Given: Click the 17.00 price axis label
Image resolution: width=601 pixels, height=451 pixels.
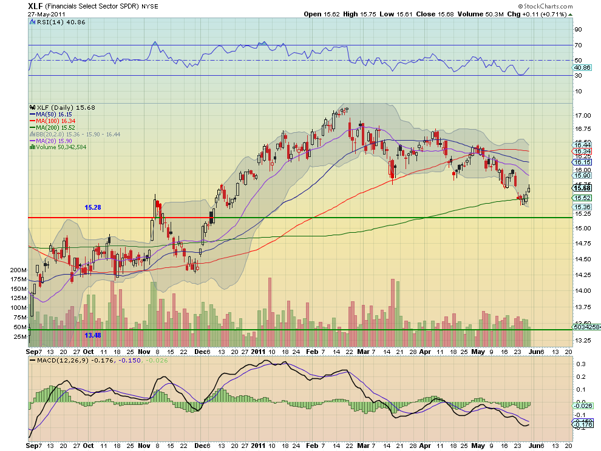Looking at the screenshot, I should click(x=582, y=116).
